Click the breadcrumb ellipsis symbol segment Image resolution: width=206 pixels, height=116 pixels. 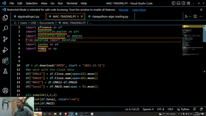(x=90, y=23)
